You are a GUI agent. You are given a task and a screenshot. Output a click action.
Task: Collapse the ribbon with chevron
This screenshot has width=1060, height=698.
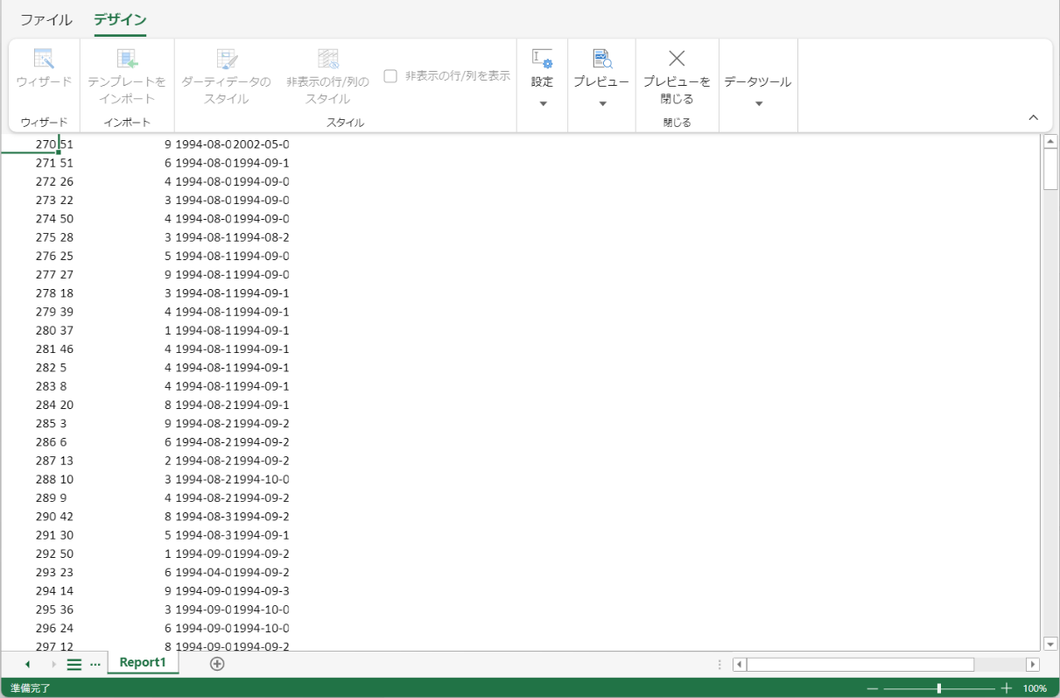click(x=1033, y=117)
